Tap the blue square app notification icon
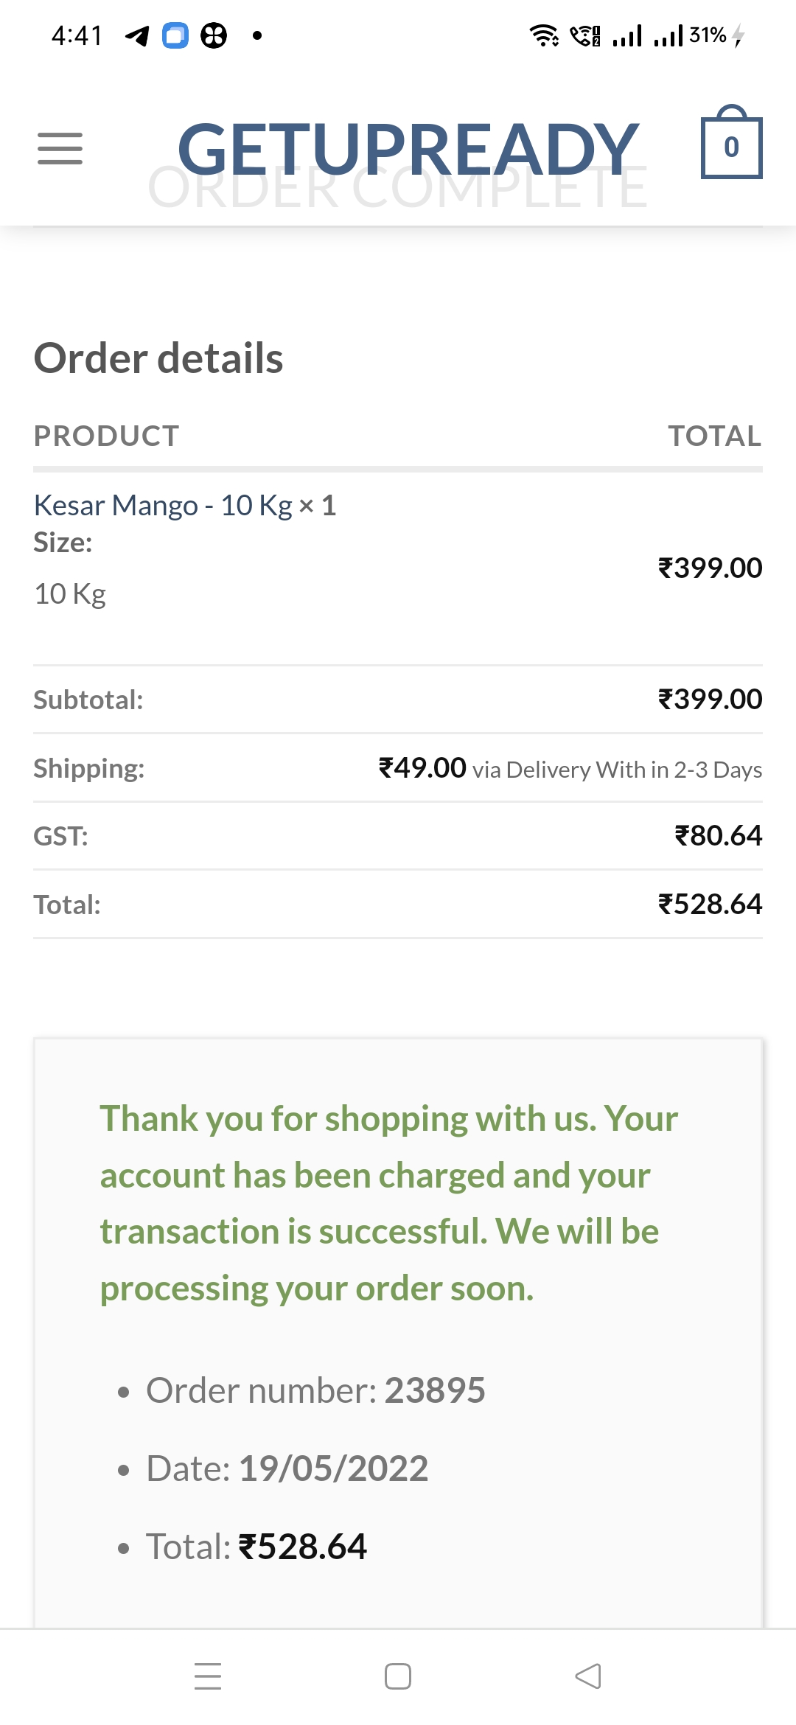The image size is (796, 1725). (175, 35)
